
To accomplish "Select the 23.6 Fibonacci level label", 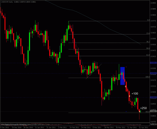I will [148, 33].
